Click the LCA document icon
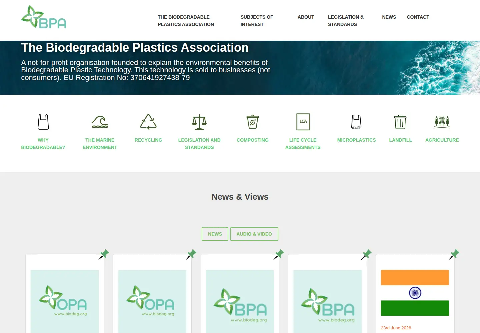The image size is (480, 333). [303, 122]
